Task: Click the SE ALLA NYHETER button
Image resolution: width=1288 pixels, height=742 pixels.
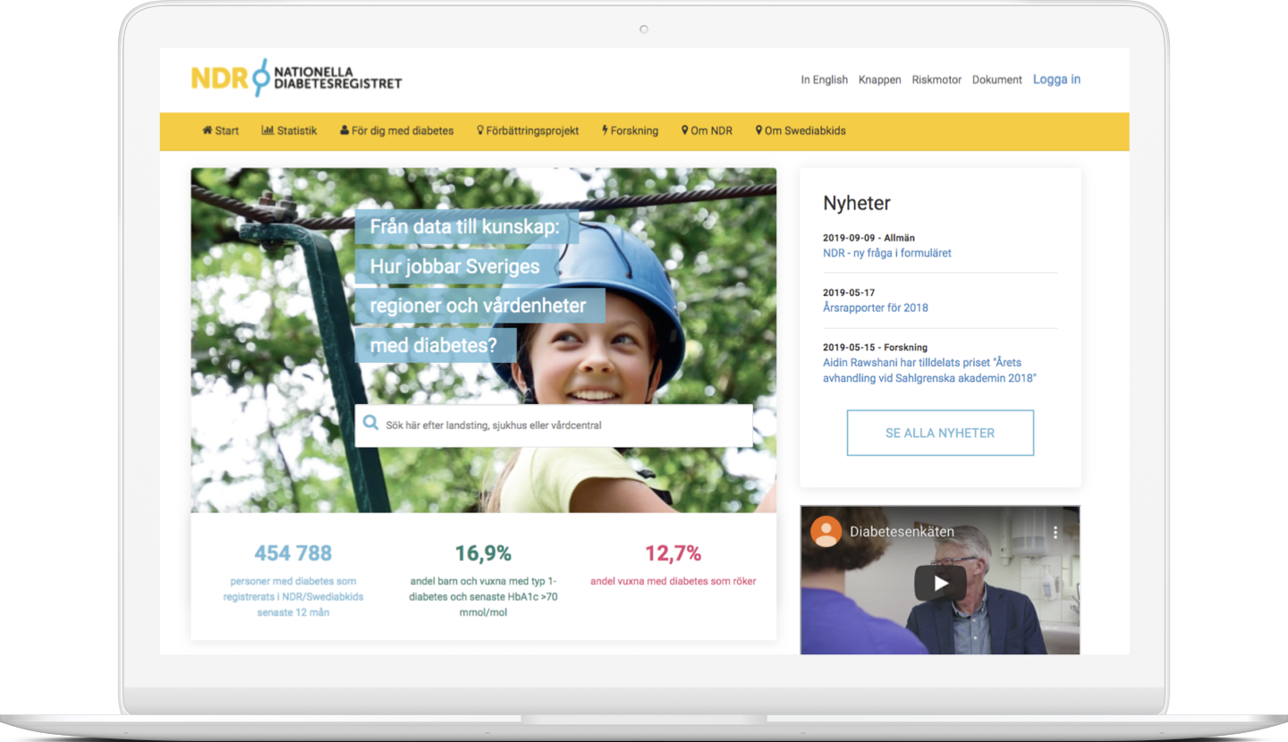Action: (940, 433)
